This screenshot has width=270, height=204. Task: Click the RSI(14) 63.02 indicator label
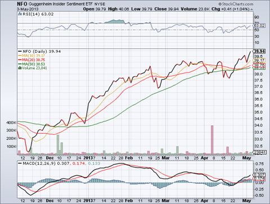(x=38, y=14)
